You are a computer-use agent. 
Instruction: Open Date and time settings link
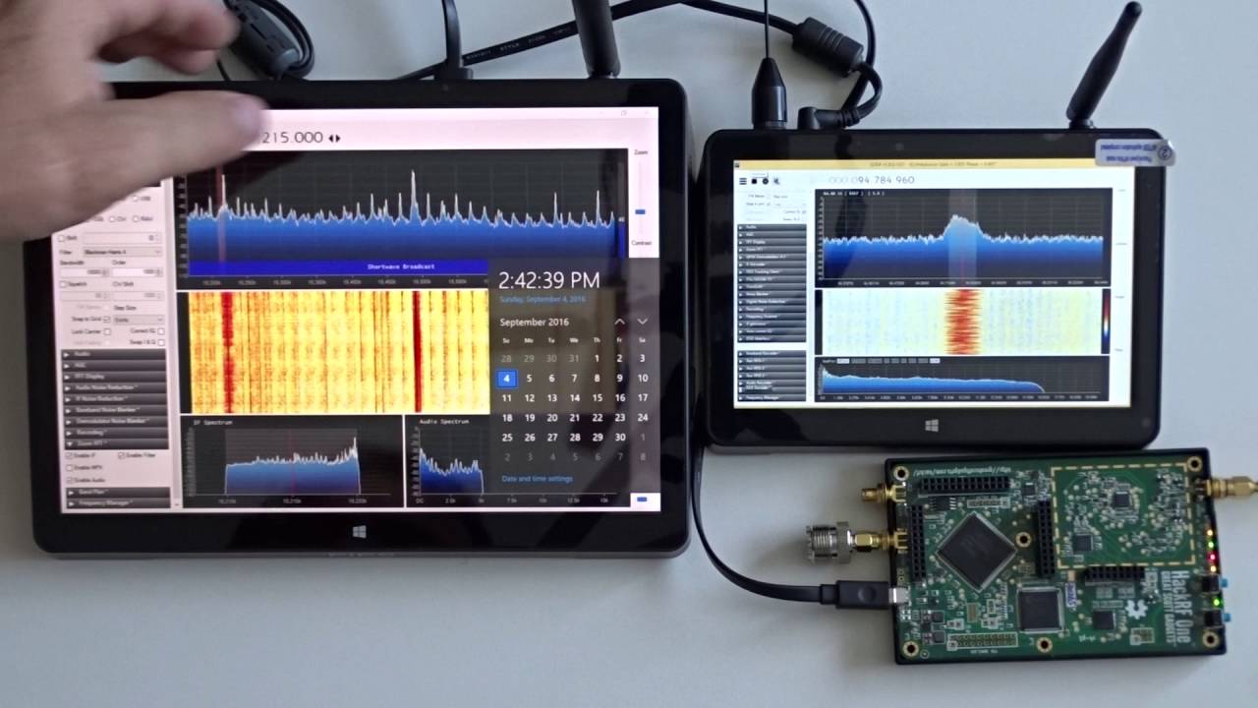(537, 479)
